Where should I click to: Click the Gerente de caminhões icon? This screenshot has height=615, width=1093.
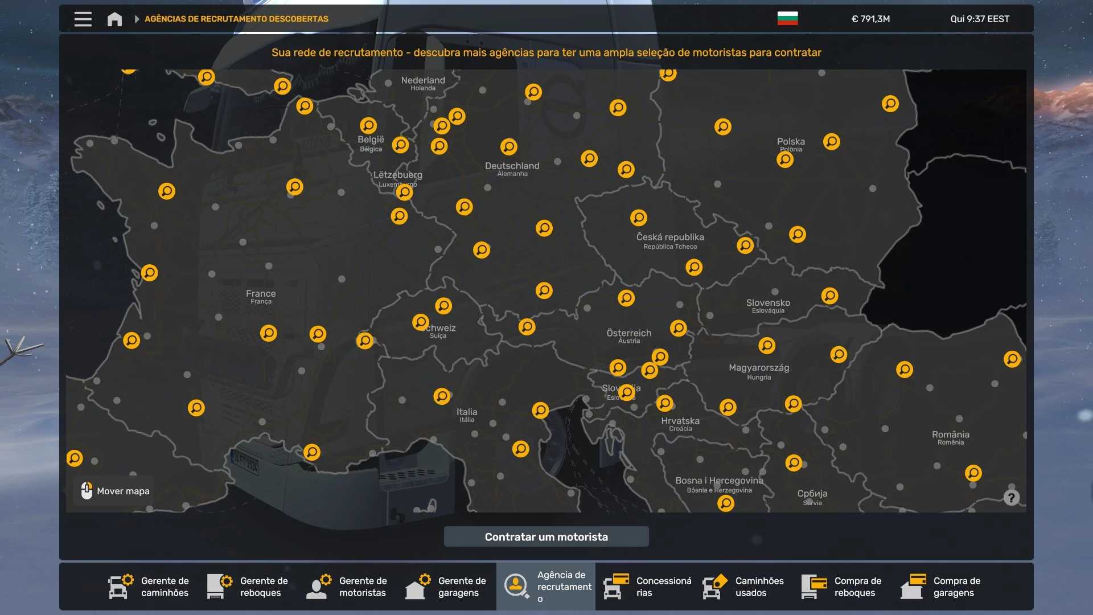(x=121, y=587)
